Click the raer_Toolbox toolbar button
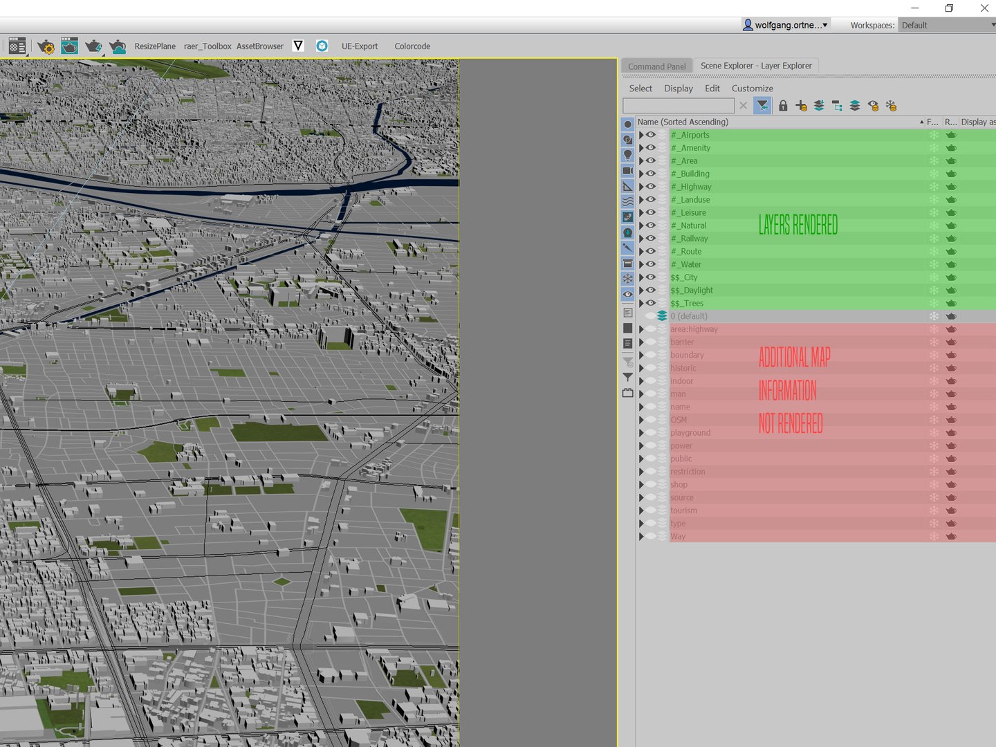 point(207,46)
